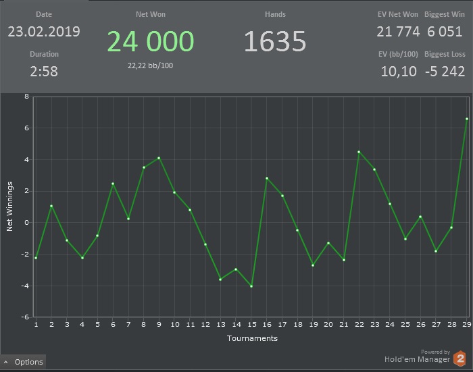Screen dimensions: 473x372
Task: Click the duration value 2:58
Action: 44,72
